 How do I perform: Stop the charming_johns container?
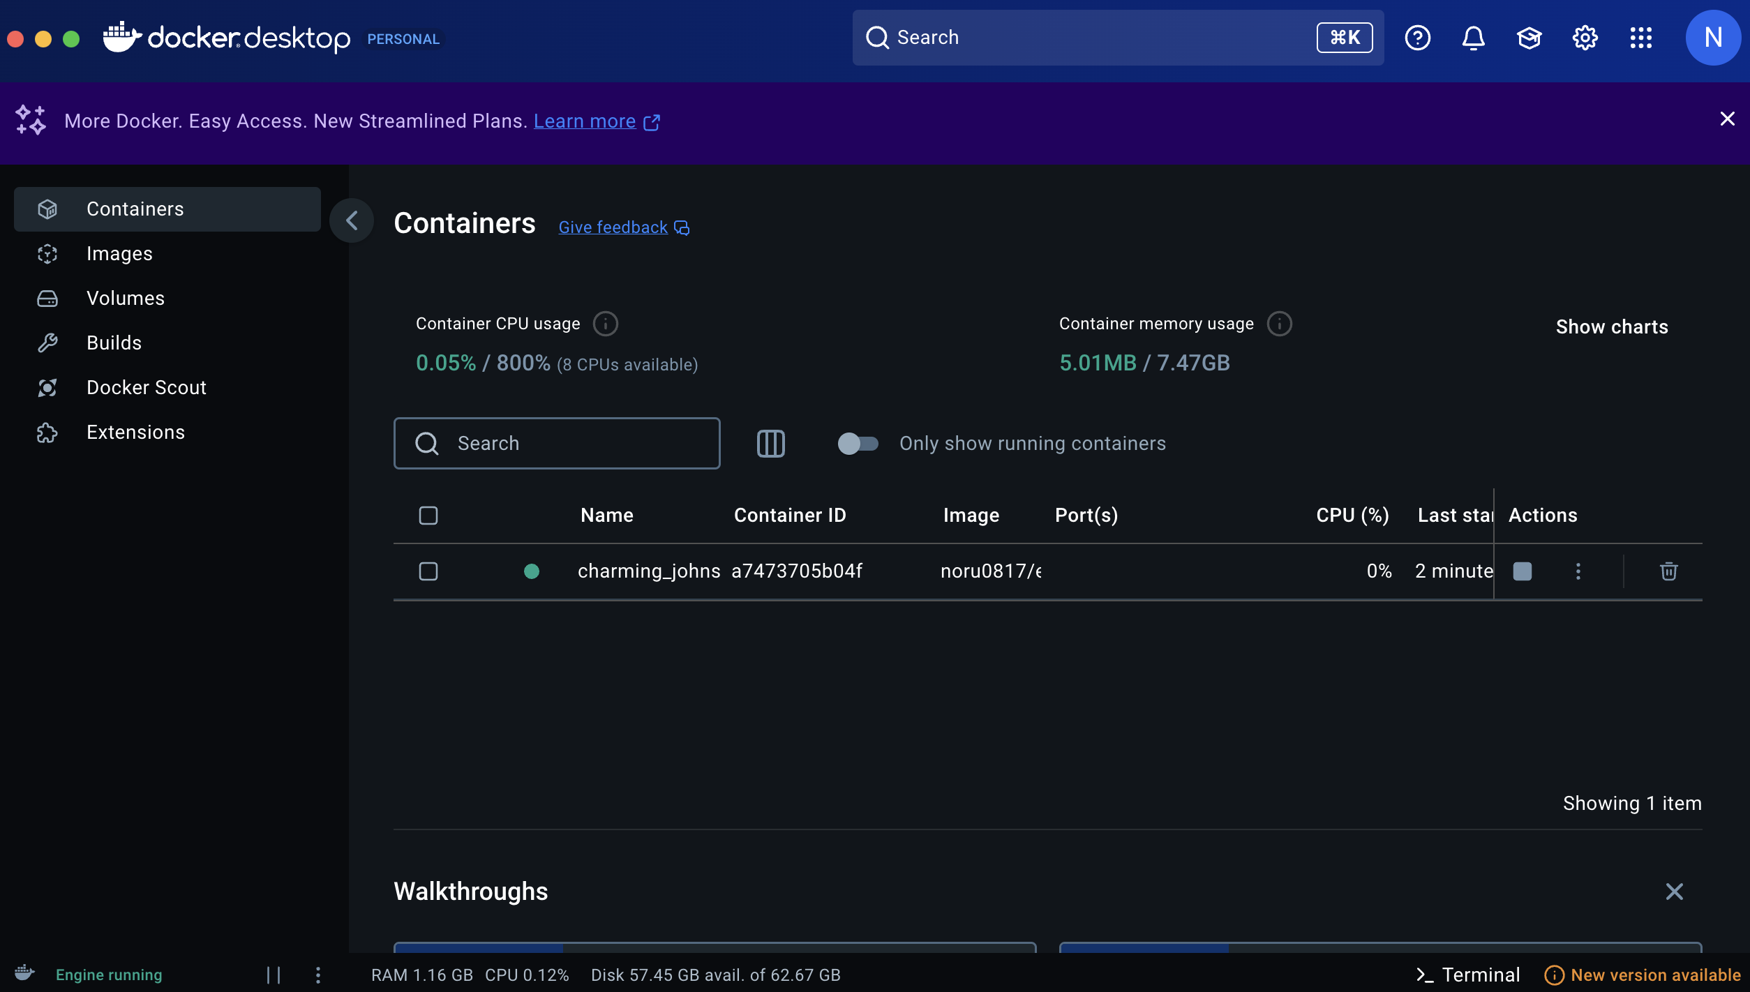click(x=1522, y=571)
